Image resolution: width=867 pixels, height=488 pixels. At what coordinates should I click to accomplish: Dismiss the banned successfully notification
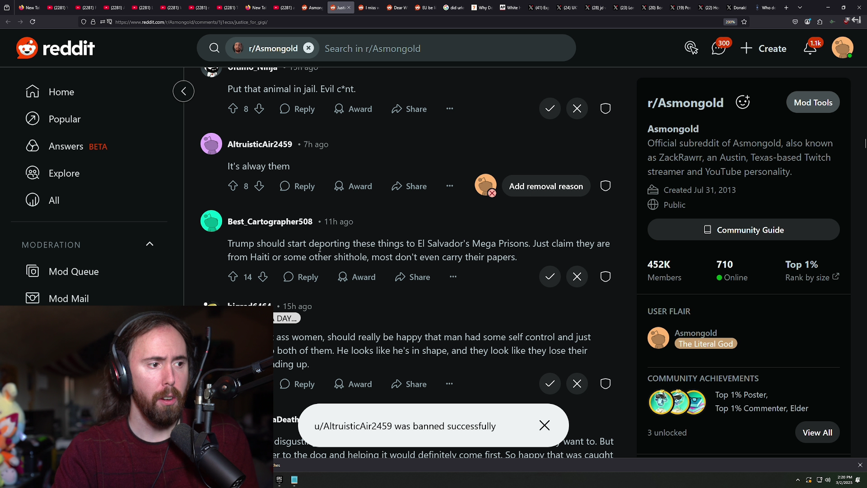pos(544,426)
